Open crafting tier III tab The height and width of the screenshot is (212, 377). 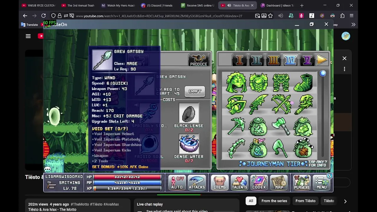pyautogui.click(x=273, y=60)
